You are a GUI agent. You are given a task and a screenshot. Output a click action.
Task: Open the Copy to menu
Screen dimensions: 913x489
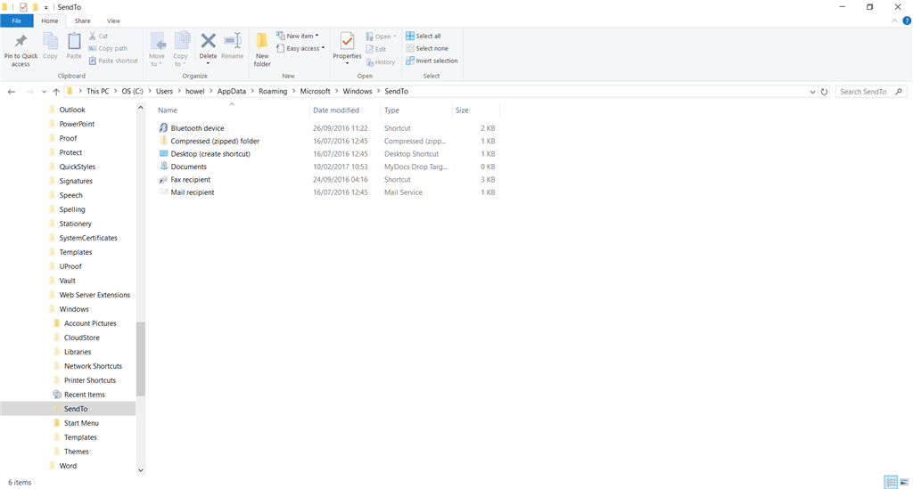(180, 50)
